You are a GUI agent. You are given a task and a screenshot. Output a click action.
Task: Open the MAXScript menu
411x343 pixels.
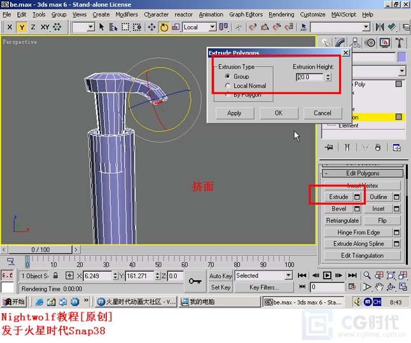(x=344, y=15)
